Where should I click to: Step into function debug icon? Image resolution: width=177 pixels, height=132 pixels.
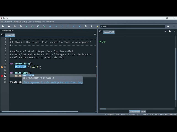pos(62,26)
